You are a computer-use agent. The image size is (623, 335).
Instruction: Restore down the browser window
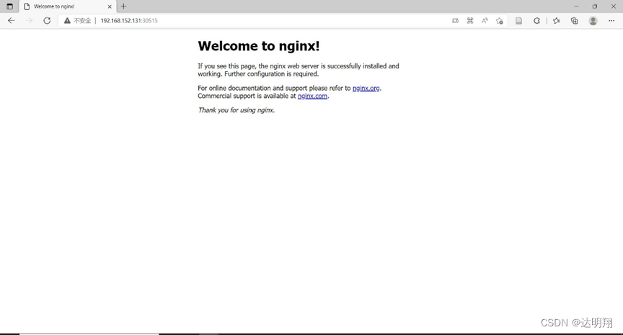(x=595, y=6)
